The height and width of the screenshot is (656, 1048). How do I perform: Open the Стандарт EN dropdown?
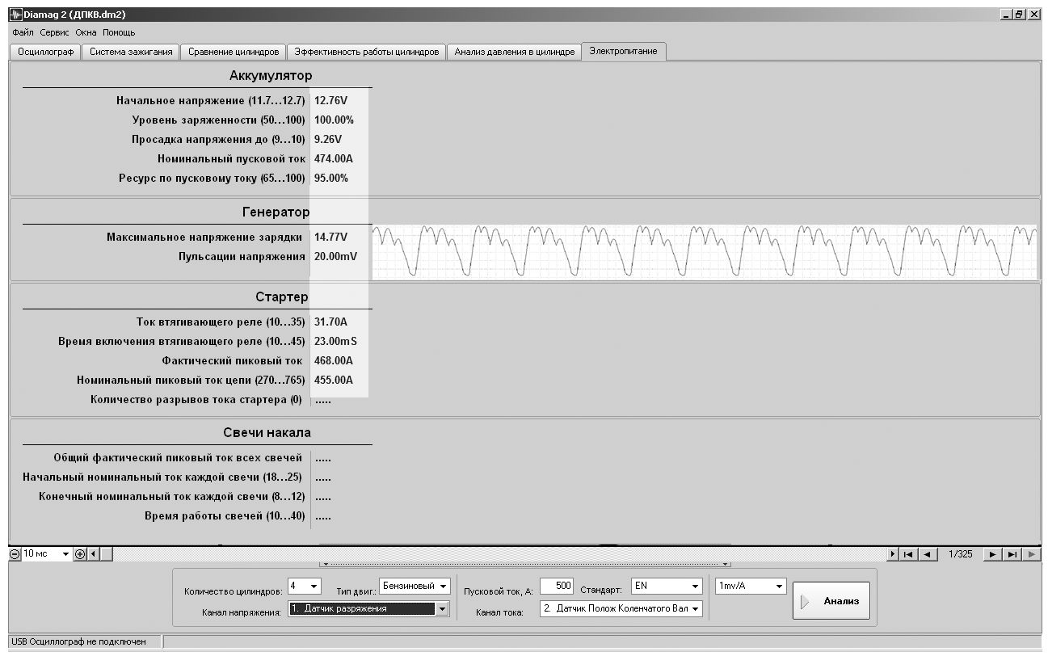coord(695,586)
